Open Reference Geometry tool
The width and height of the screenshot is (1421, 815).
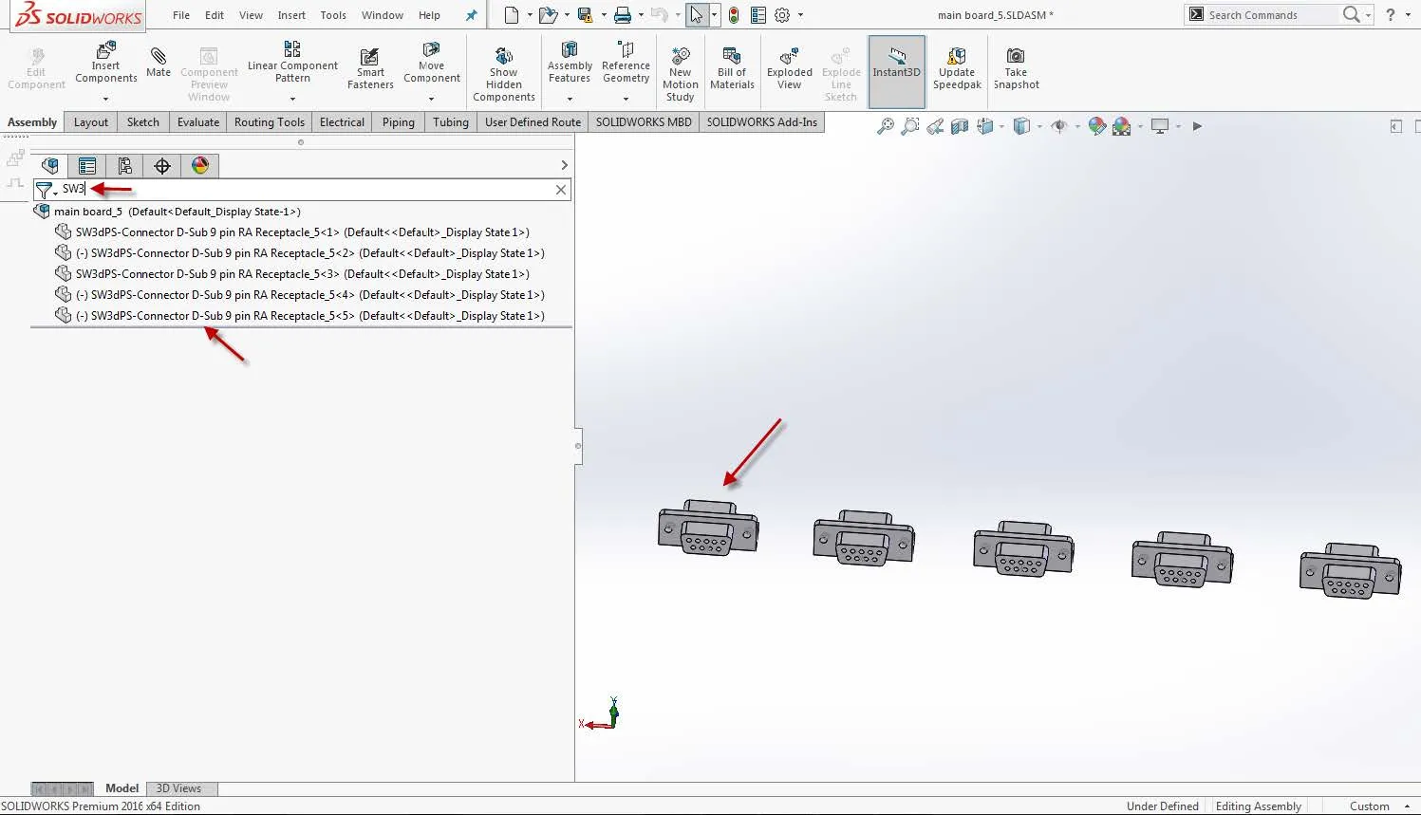click(626, 63)
